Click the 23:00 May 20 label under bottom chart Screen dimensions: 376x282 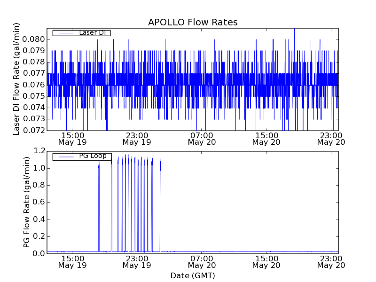point(331,261)
